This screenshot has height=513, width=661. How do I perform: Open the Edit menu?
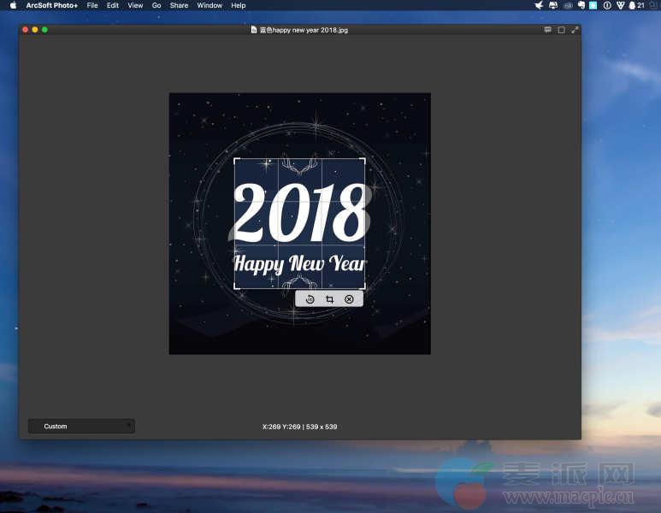click(x=113, y=5)
